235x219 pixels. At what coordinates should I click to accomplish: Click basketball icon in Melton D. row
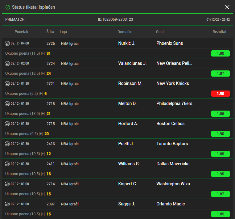point(7,103)
